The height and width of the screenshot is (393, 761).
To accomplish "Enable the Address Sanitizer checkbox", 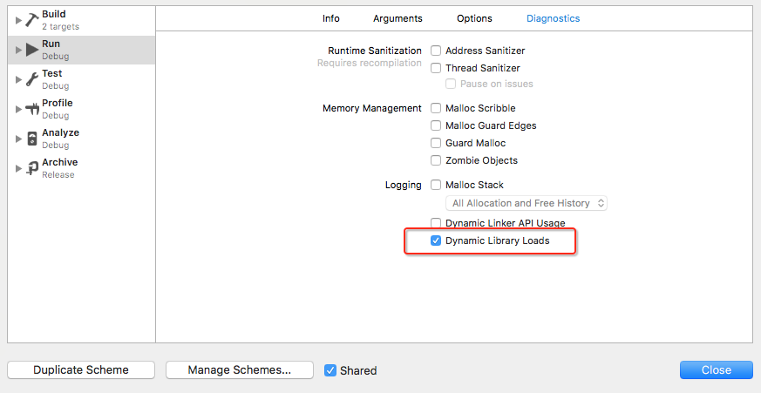I will click(x=436, y=51).
